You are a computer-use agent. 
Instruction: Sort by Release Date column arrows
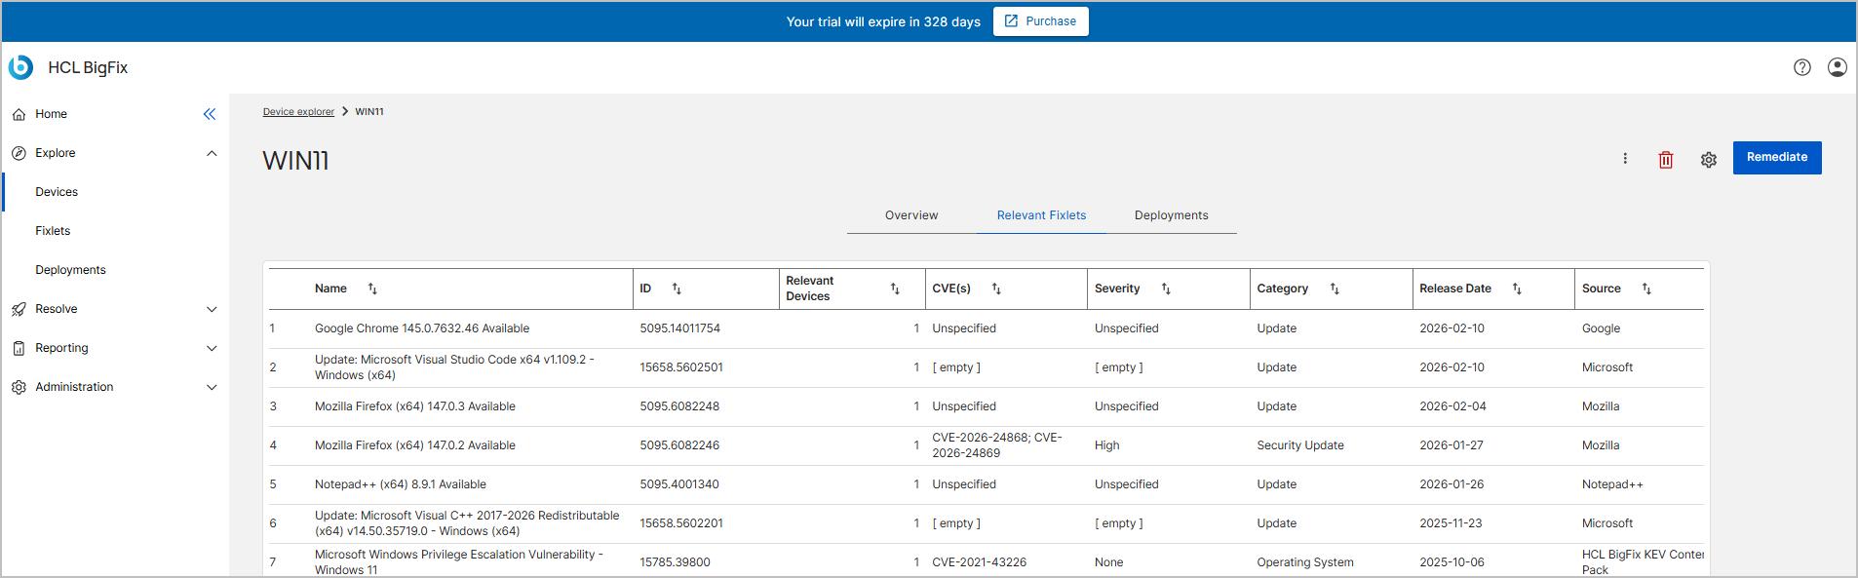(1517, 289)
